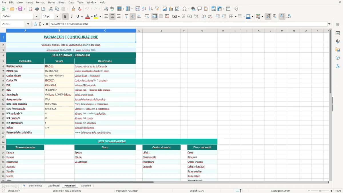Viewport: 343px width, 193px height.
Task: Insert a chart
Action: 171,9
